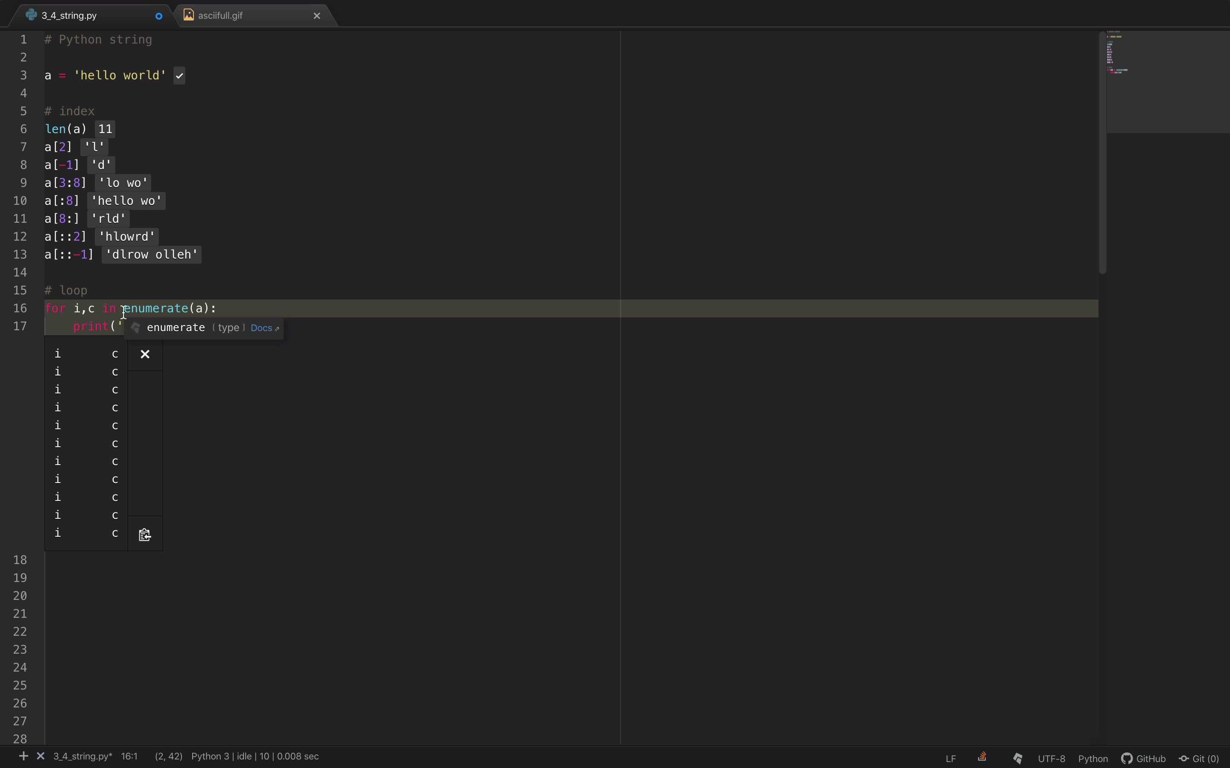1230x768 pixels.
Task: Toggle the green checkmark beside 'hello world'
Action: tap(179, 75)
